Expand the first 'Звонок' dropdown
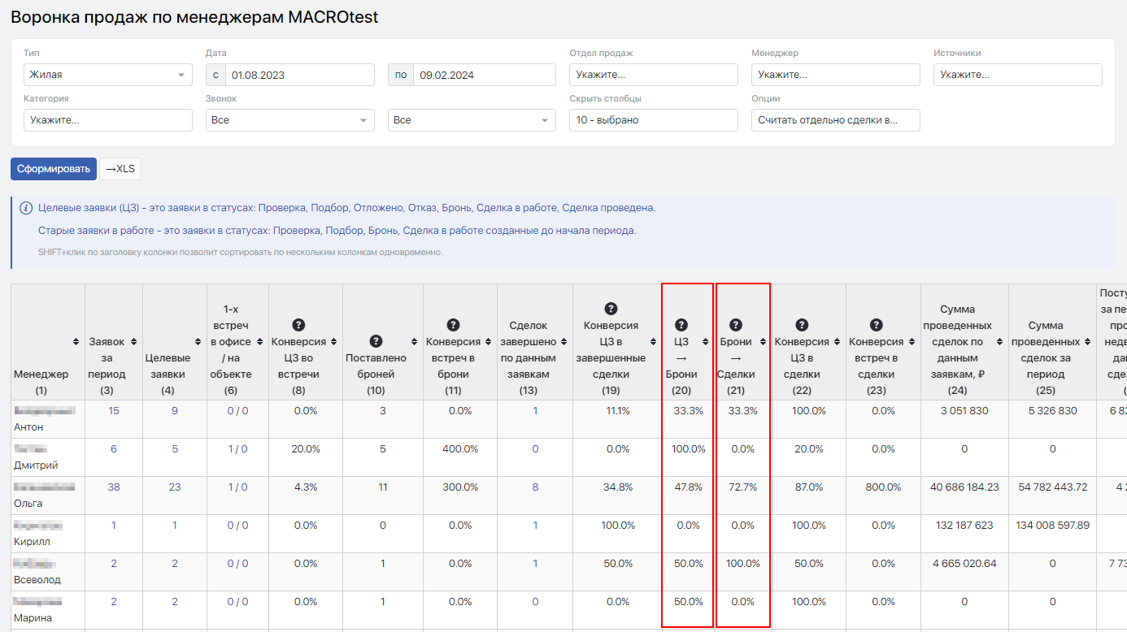 290,120
